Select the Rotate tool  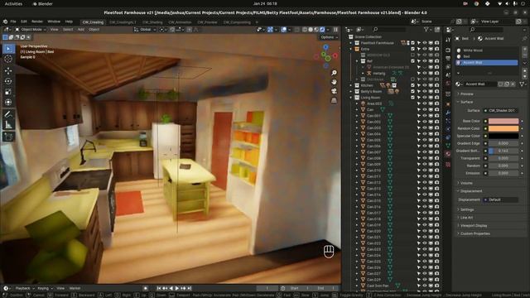tap(8, 81)
